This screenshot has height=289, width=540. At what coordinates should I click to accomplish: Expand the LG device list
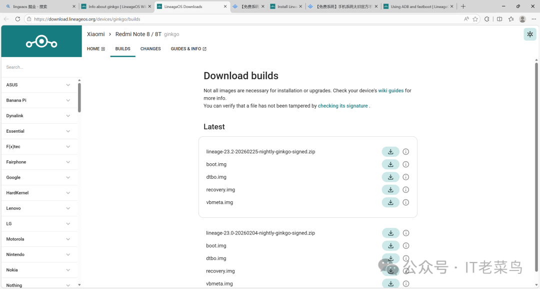pyautogui.click(x=39, y=224)
